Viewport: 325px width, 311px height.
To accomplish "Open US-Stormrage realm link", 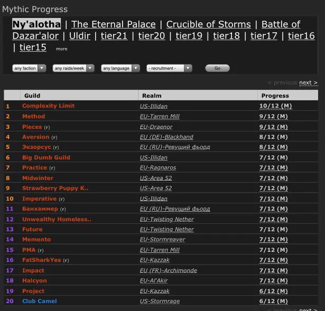I will 160,301.
